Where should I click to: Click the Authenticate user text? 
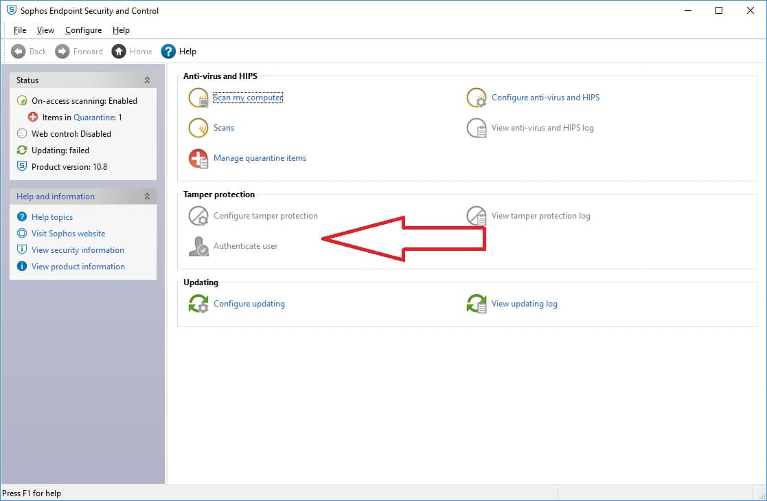[x=246, y=246]
